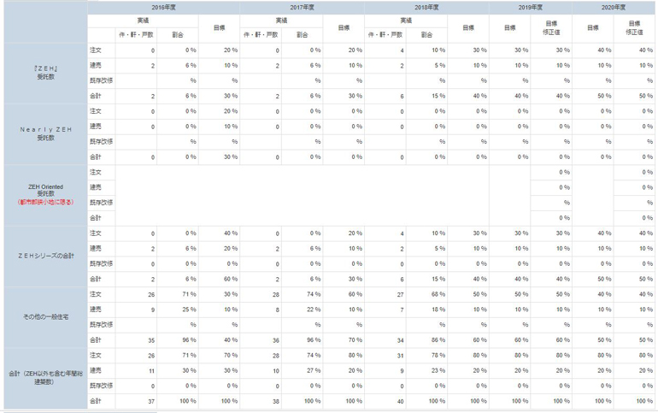The height and width of the screenshot is (413, 658).
Task: Select the その他の一般住宅 row header
Action: [x=46, y=317]
